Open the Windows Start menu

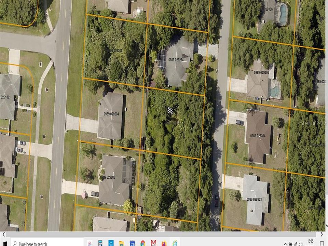click(x=4, y=244)
